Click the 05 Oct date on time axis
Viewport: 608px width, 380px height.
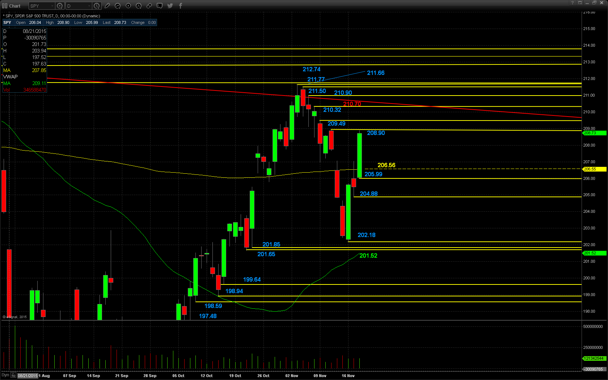[x=178, y=376]
